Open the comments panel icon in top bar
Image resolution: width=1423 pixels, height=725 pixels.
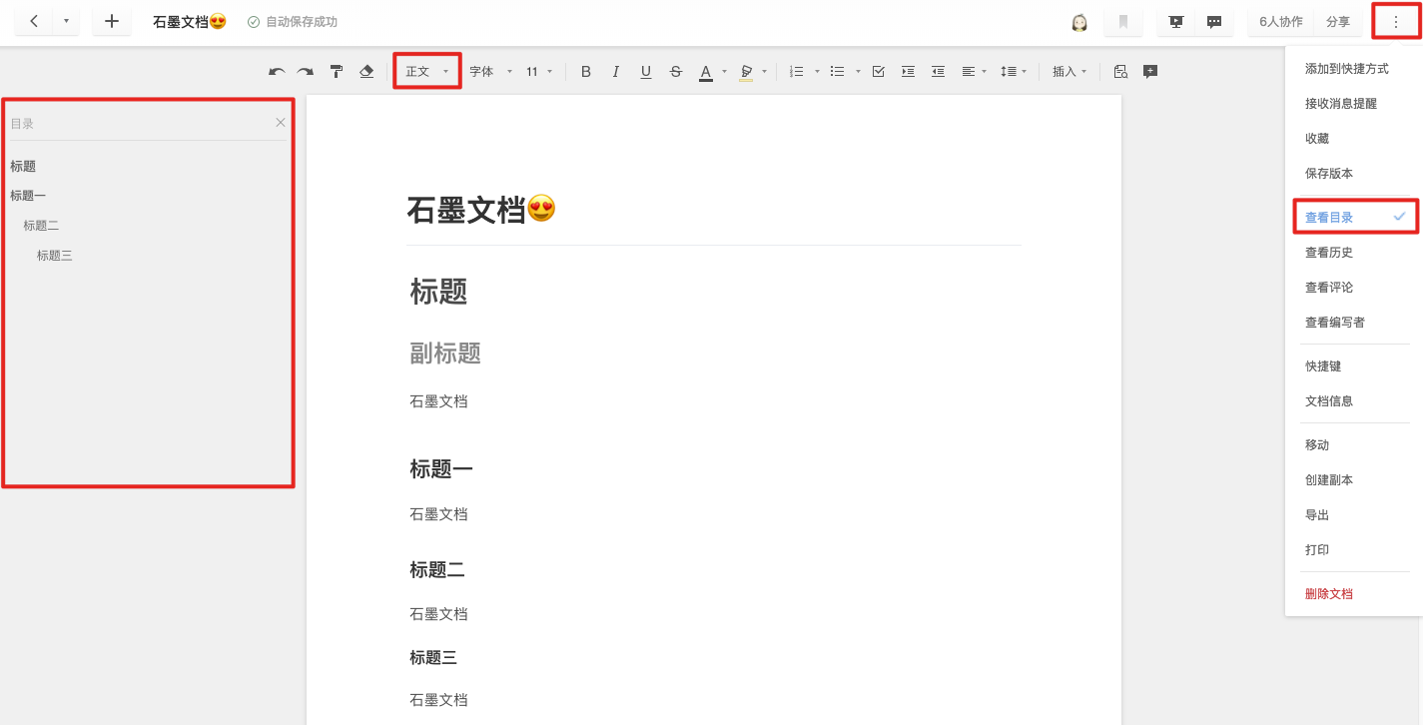(1214, 21)
